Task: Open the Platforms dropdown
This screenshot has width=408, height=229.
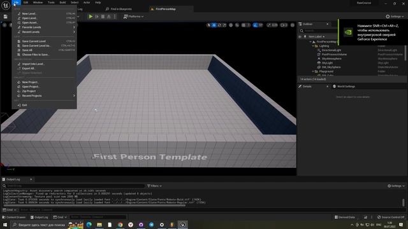Action: pos(133,17)
